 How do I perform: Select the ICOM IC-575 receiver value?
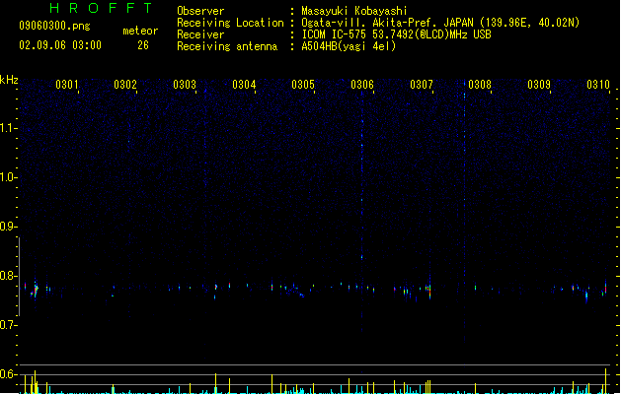(396, 34)
